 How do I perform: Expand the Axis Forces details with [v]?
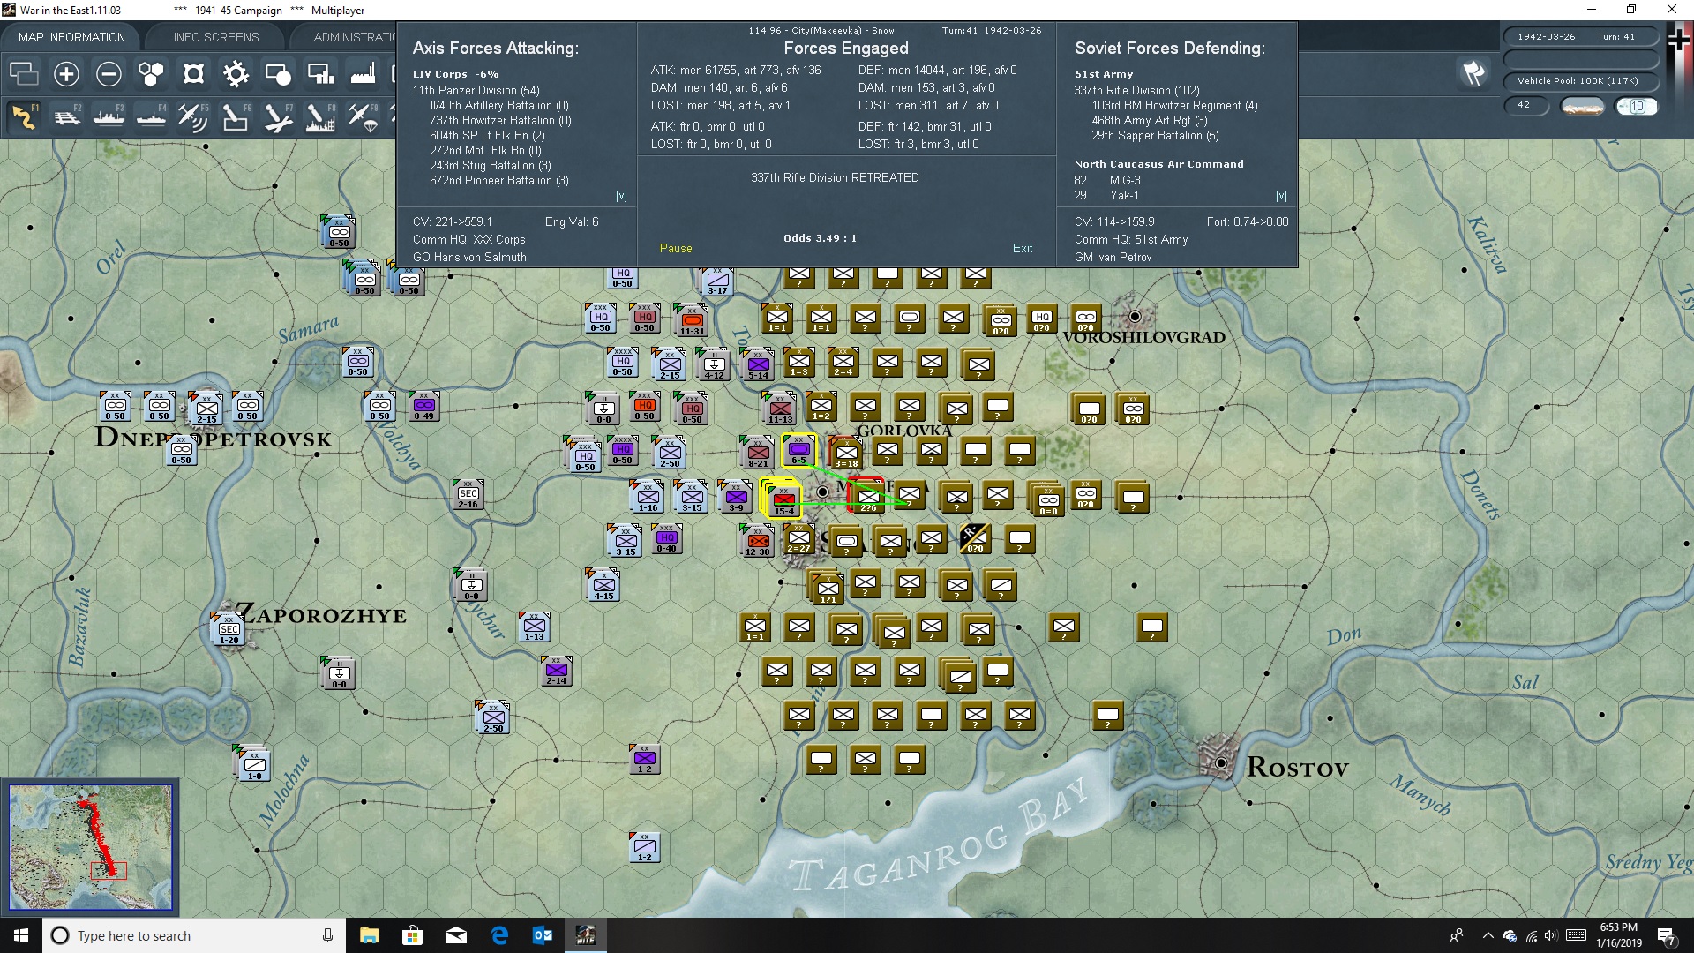[x=622, y=195]
